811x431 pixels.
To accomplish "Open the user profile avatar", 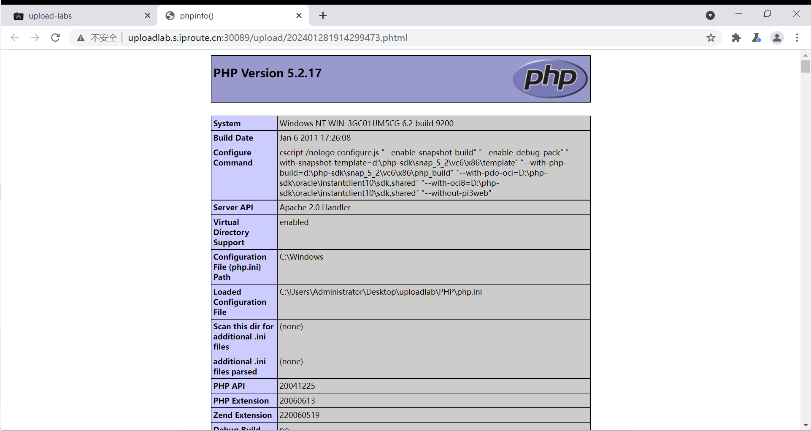I will [x=777, y=38].
